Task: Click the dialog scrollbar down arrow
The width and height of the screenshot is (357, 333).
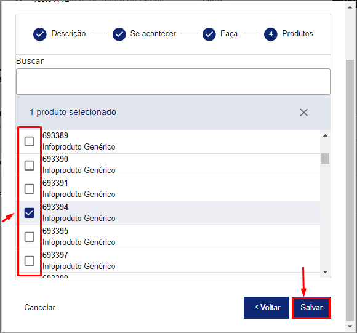Action: coord(350,326)
